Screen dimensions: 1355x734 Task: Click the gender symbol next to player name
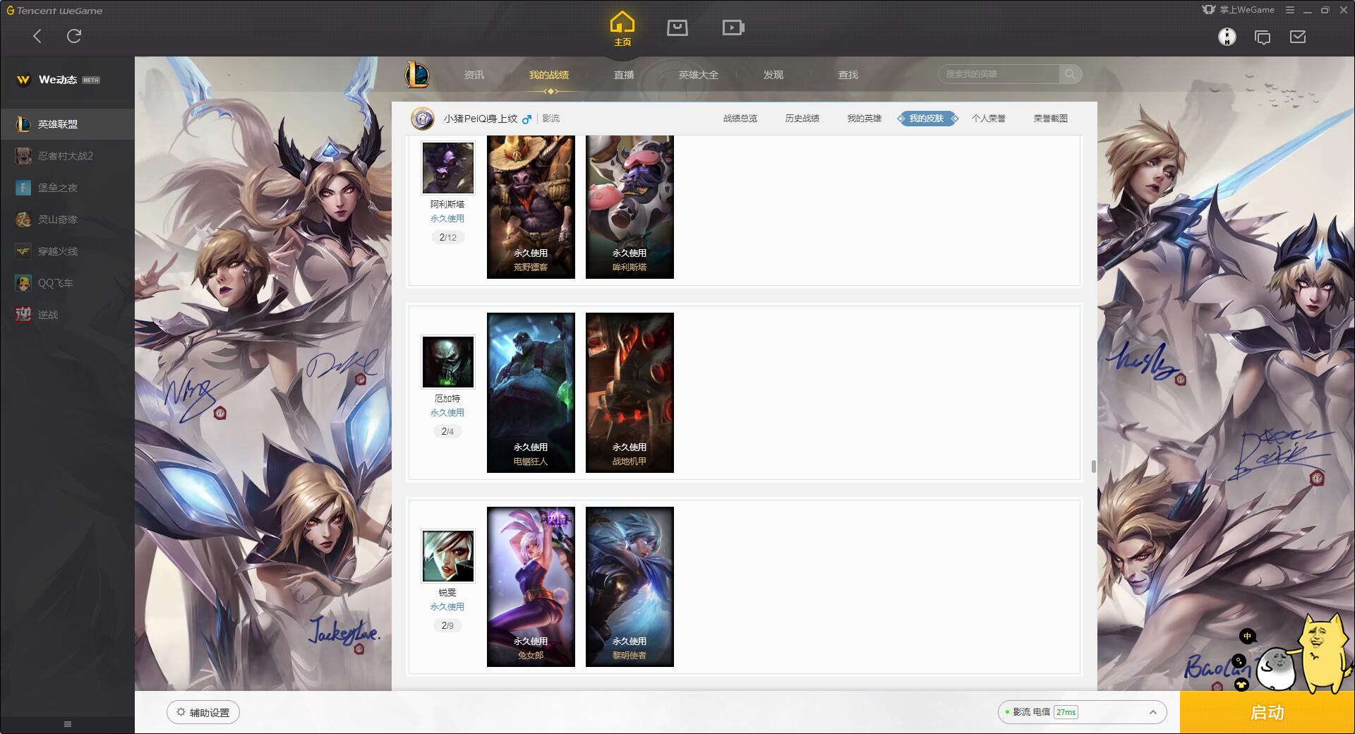[526, 119]
